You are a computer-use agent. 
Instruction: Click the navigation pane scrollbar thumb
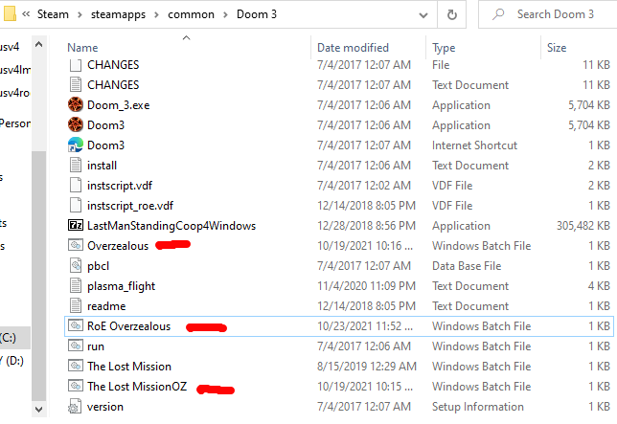(x=38, y=277)
